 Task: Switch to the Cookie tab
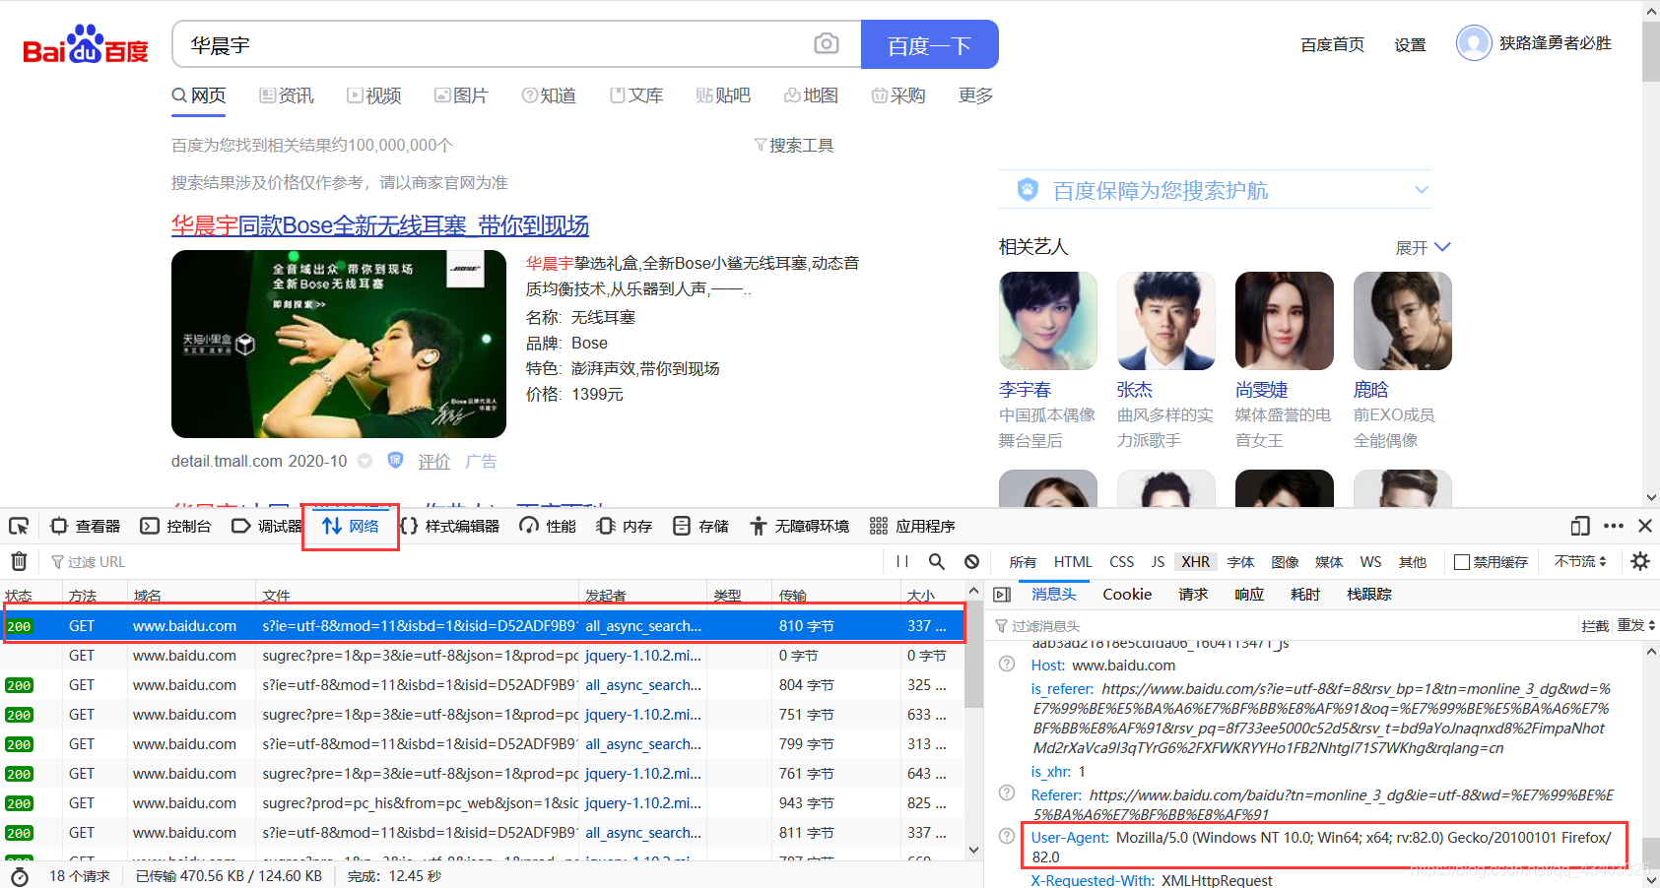click(x=1127, y=594)
